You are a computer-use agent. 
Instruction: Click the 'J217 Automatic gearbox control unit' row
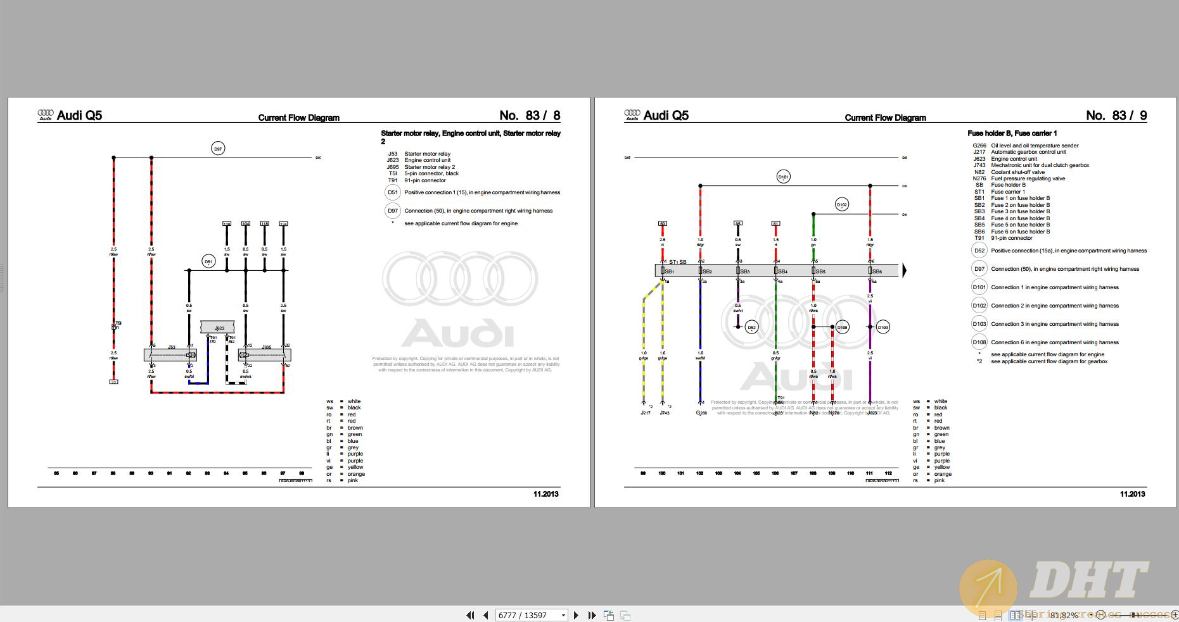point(1019,152)
